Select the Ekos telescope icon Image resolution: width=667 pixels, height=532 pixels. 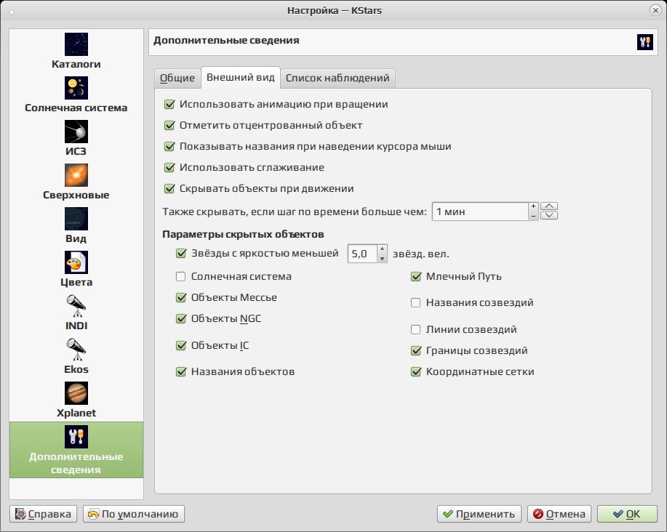click(76, 350)
